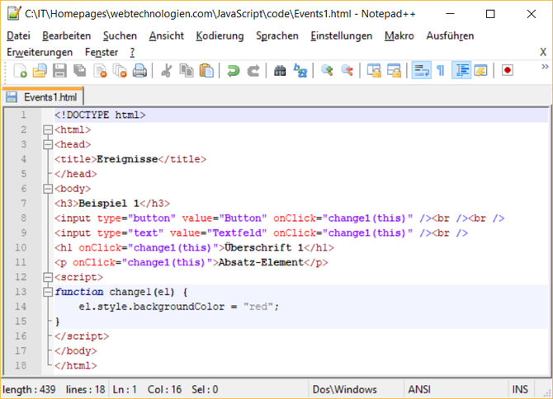Viewport: 553px width, 399px height.
Task: Close the document using the Close icon
Action: [x=100, y=71]
